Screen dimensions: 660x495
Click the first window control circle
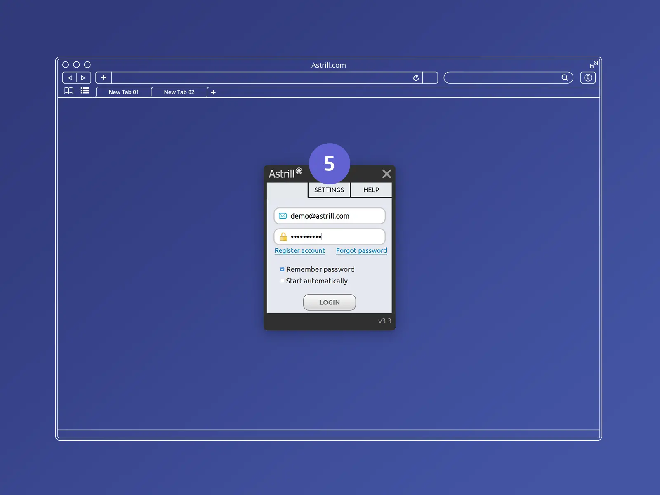click(x=66, y=65)
